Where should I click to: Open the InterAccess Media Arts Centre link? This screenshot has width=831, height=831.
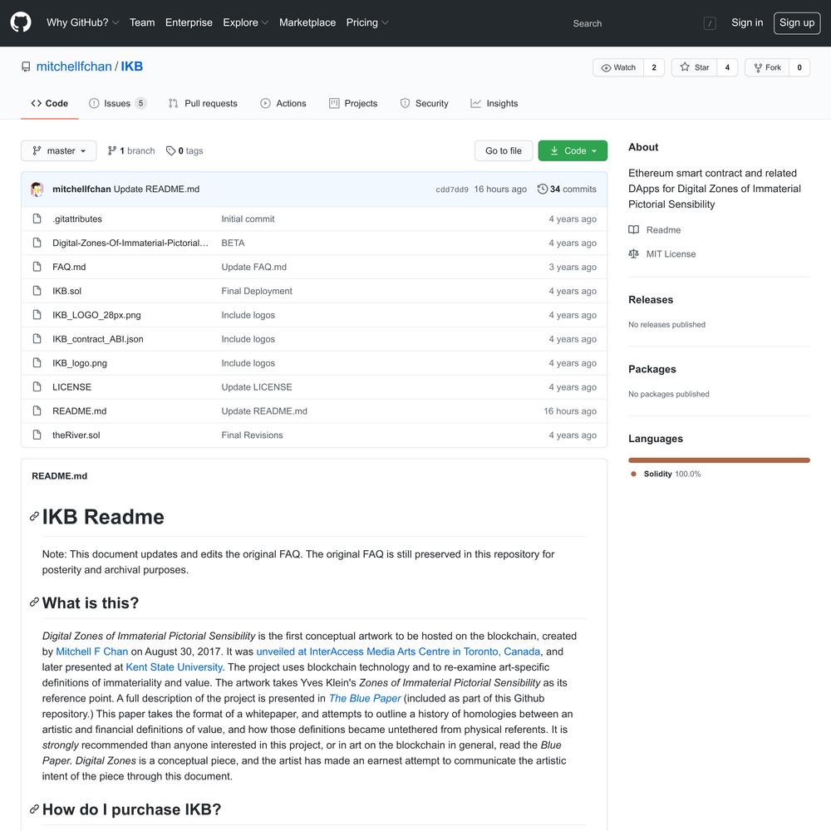398,652
